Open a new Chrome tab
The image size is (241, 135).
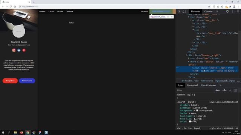(x=34, y=2)
